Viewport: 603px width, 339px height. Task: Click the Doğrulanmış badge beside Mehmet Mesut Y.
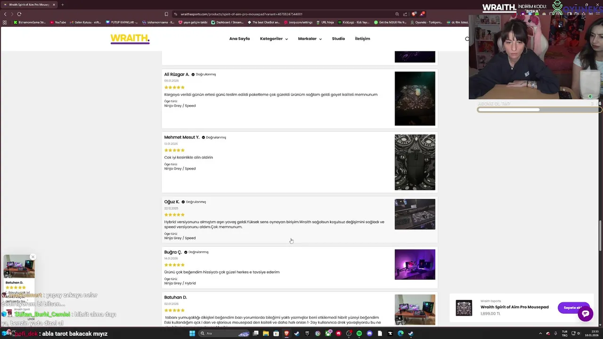coord(214,137)
